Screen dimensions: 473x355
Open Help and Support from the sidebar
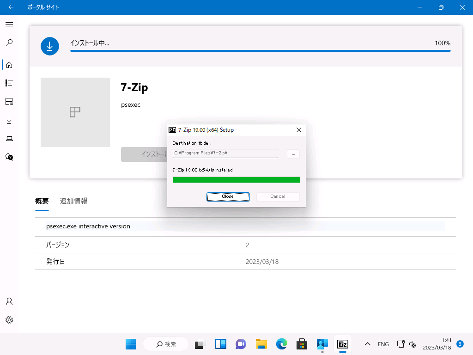[9, 157]
